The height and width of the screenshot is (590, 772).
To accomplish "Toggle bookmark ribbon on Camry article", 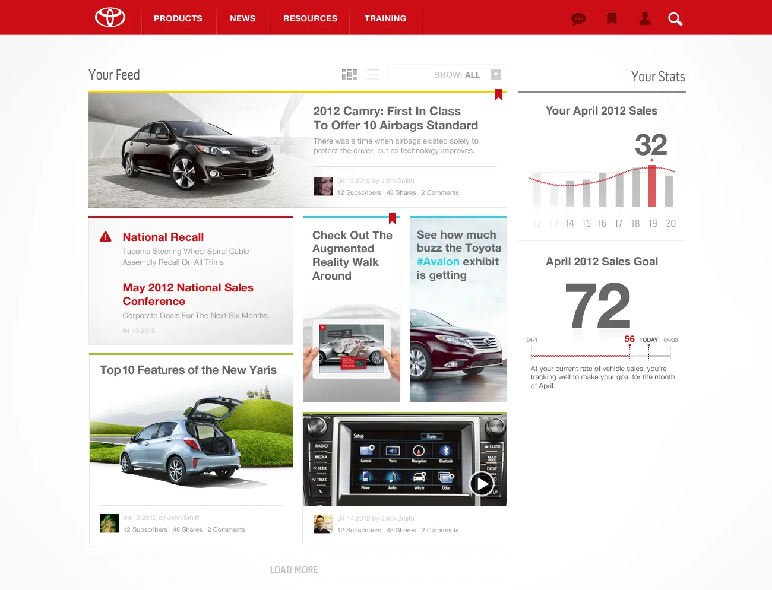I will pos(499,94).
